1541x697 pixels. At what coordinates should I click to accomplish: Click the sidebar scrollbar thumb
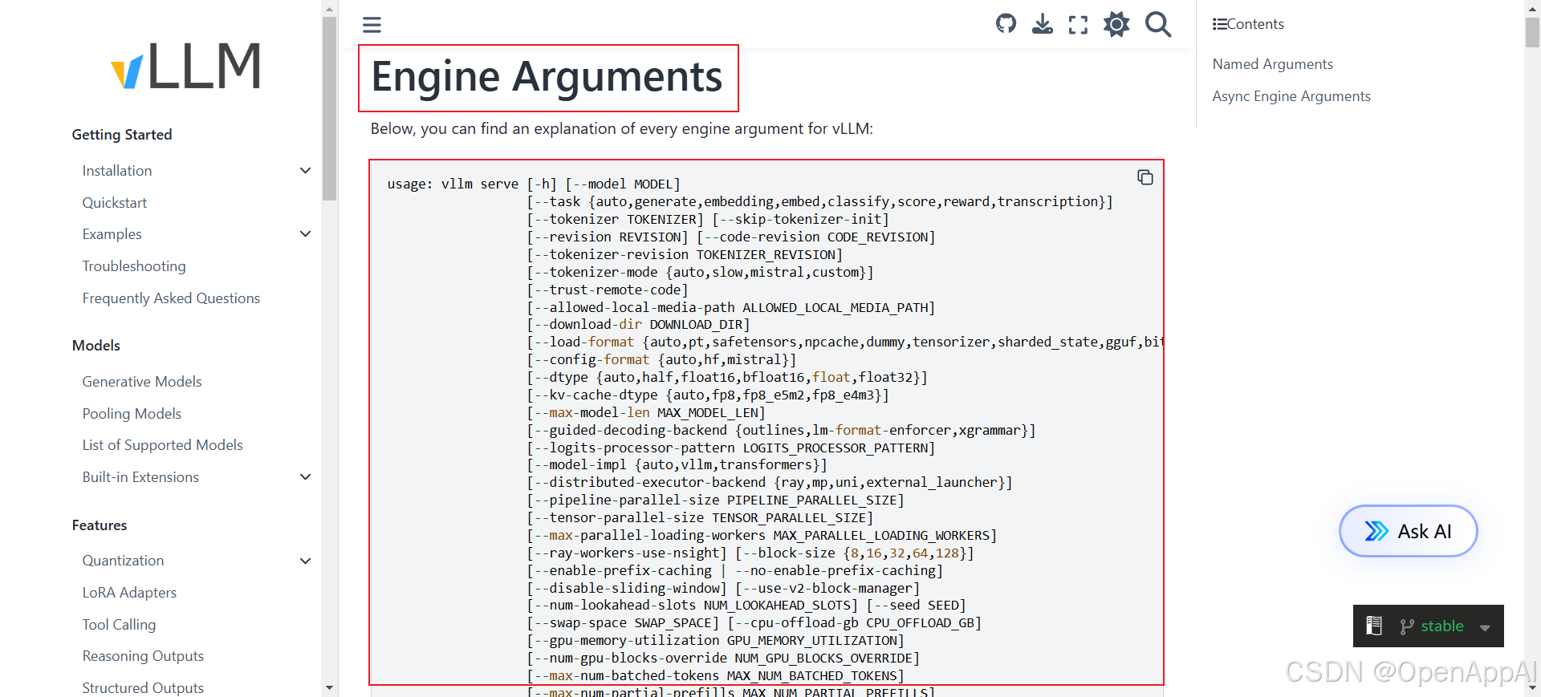329,108
